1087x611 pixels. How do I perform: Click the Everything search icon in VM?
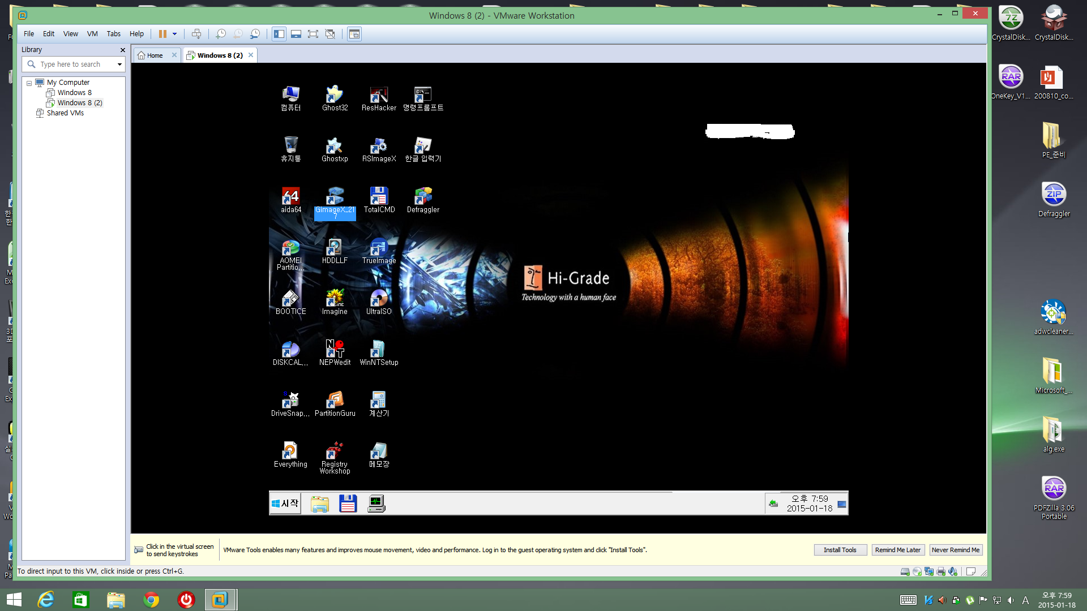tap(291, 455)
